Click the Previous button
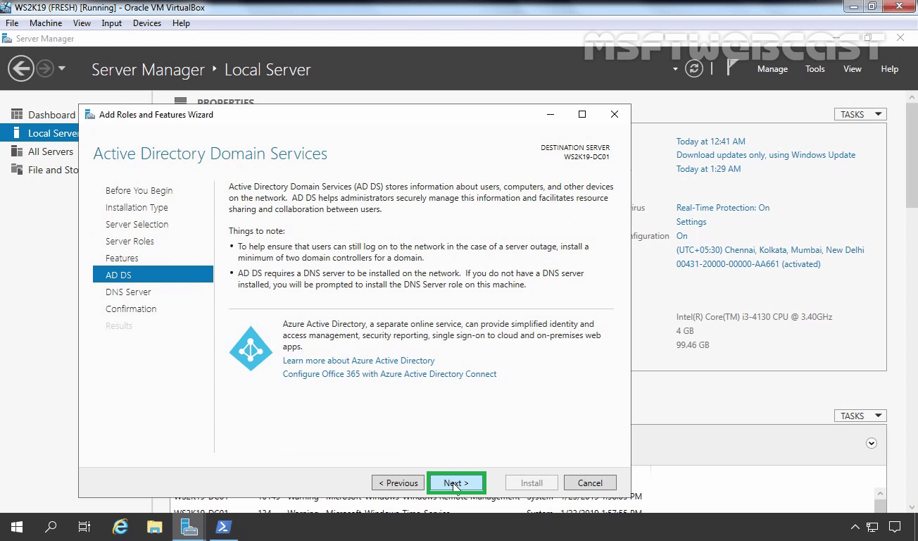The height and width of the screenshot is (541, 918). point(398,483)
